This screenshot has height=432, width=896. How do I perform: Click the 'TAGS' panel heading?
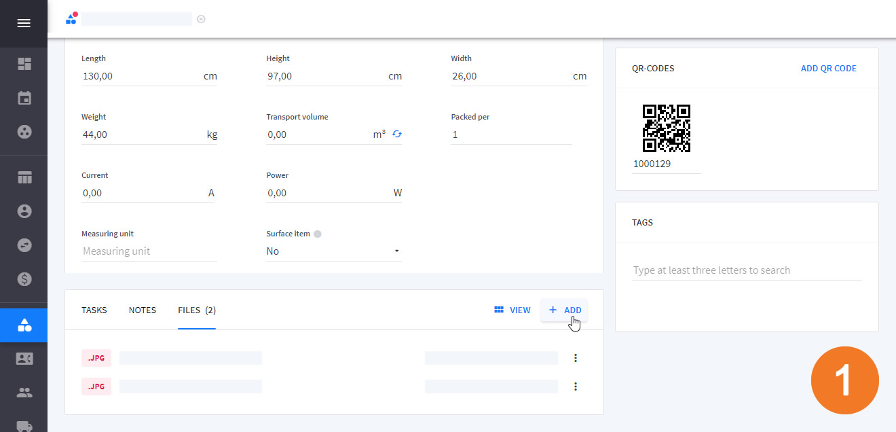[642, 223]
